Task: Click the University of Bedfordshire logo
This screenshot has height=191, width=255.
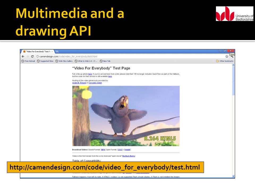Action: 235,14
